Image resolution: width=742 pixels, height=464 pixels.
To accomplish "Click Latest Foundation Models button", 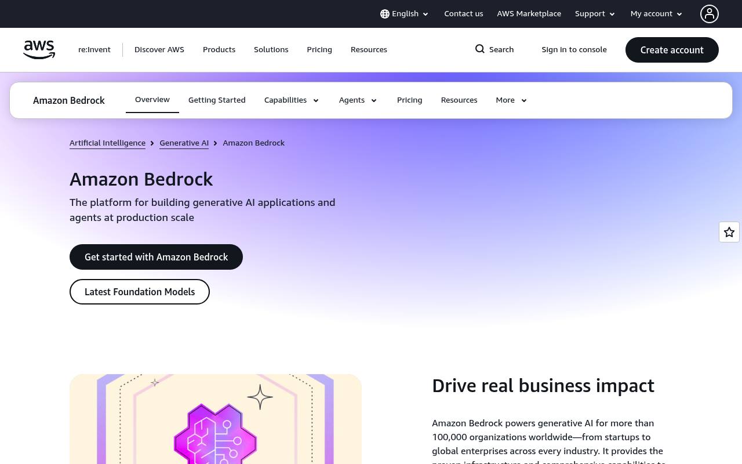I will [x=140, y=292].
